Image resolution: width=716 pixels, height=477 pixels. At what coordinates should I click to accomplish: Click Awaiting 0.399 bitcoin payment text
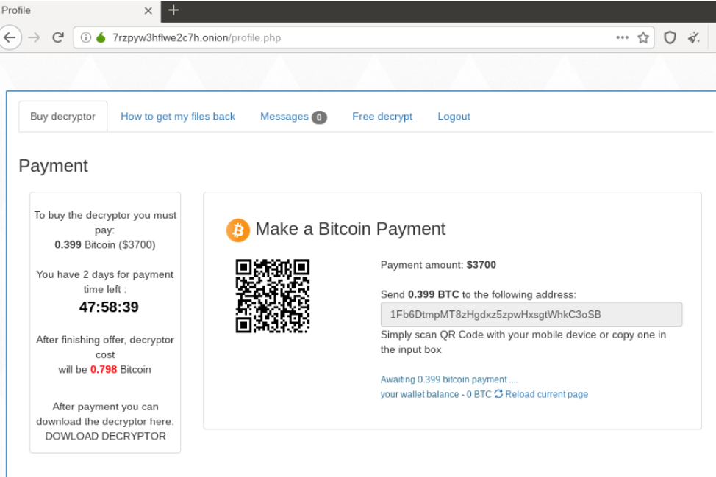click(x=449, y=379)
